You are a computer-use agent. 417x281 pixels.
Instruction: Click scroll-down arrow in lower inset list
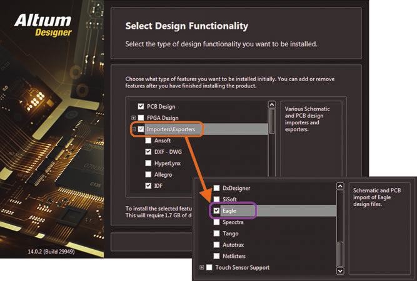coord(340,270)
